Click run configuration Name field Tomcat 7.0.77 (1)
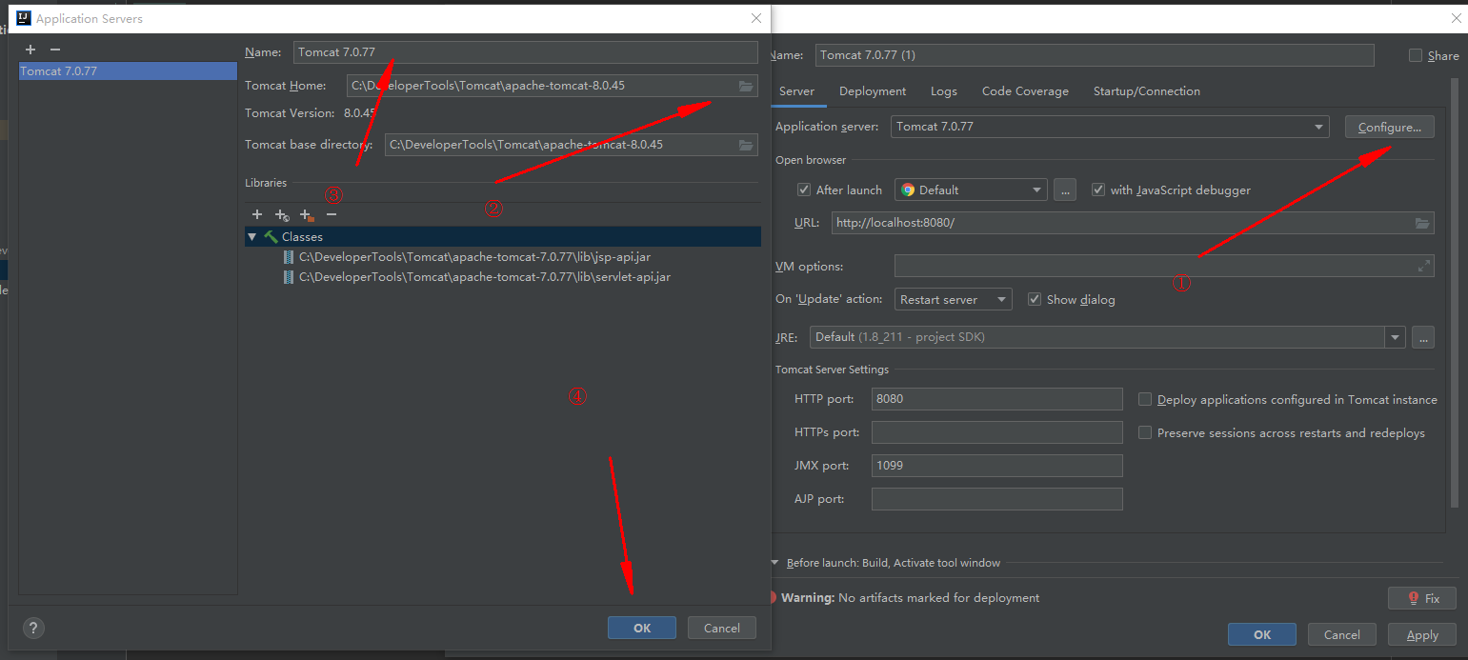Image resolution: width=1468 pixels, height=660 pixels. pyautogui.click(x=1095, y=55)
